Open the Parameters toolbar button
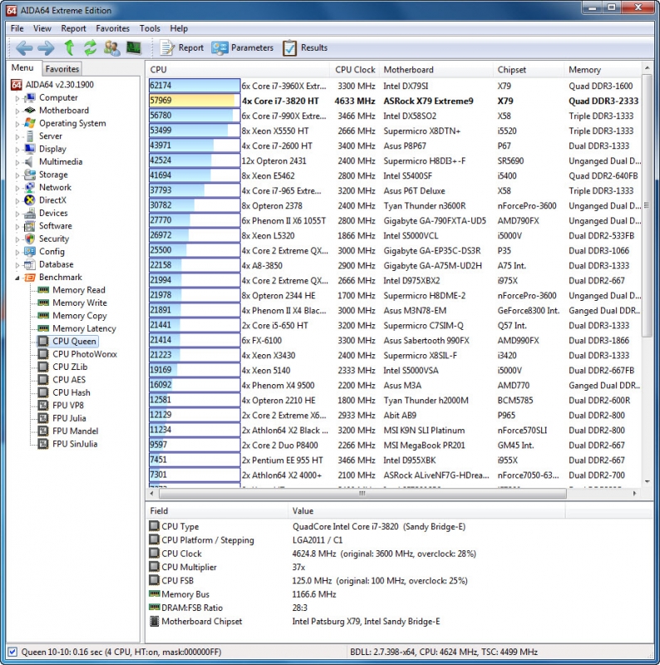The image size is (660, 665). click(242, 48)
